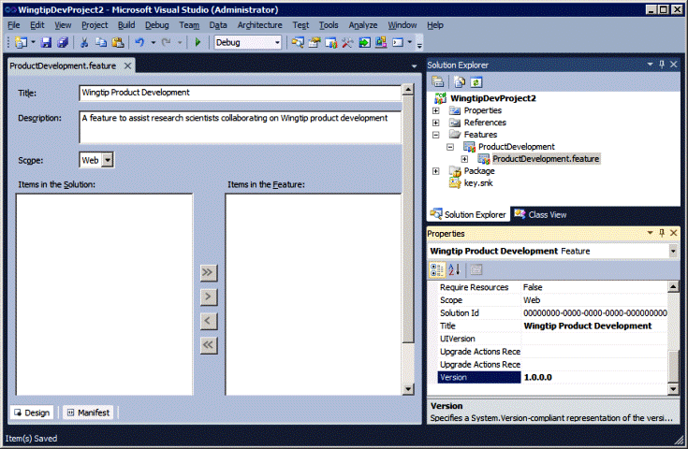Open the document tab list dropdown arrow

(x=414, y=66)
